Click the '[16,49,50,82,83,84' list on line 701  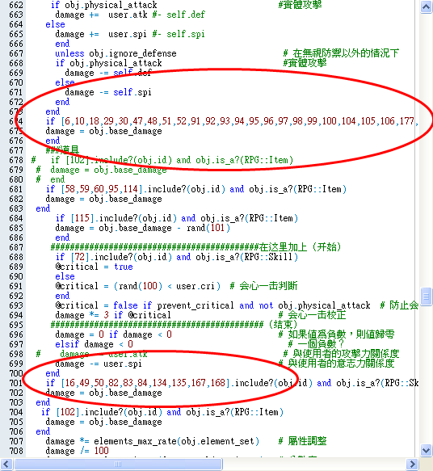coord(145,383)
